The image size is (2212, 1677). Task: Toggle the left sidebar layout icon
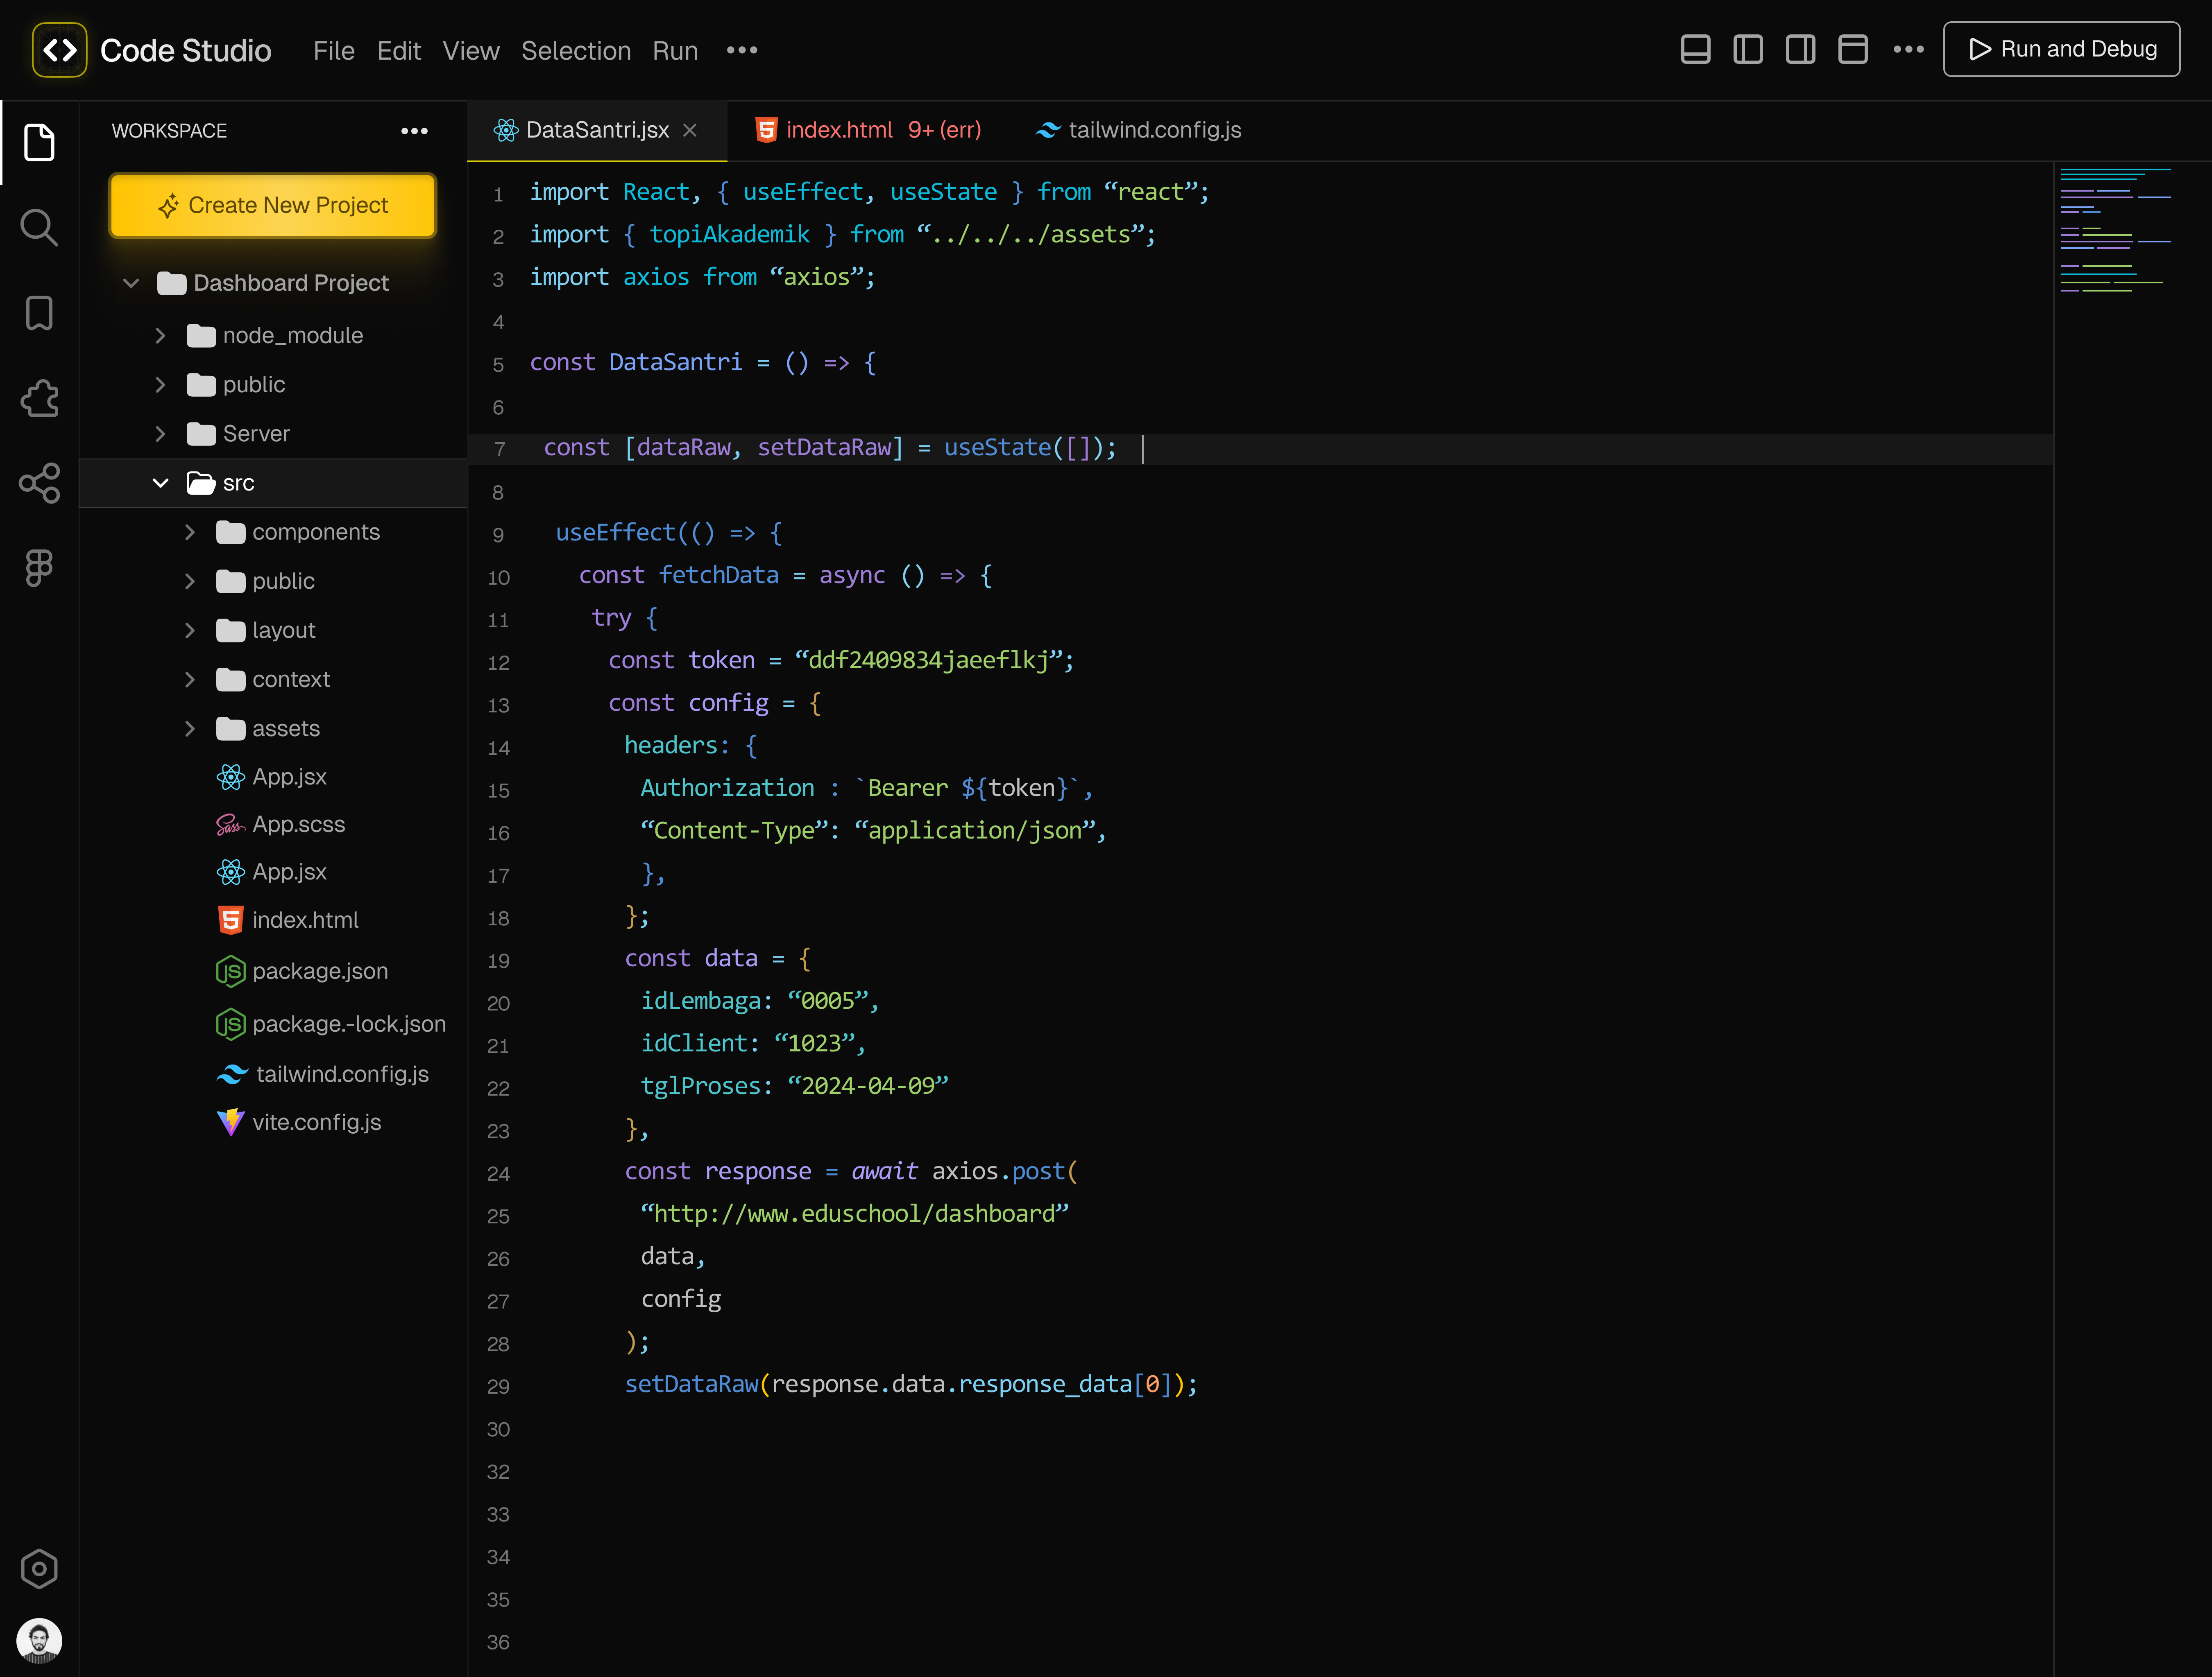[x=1748, y=49]
